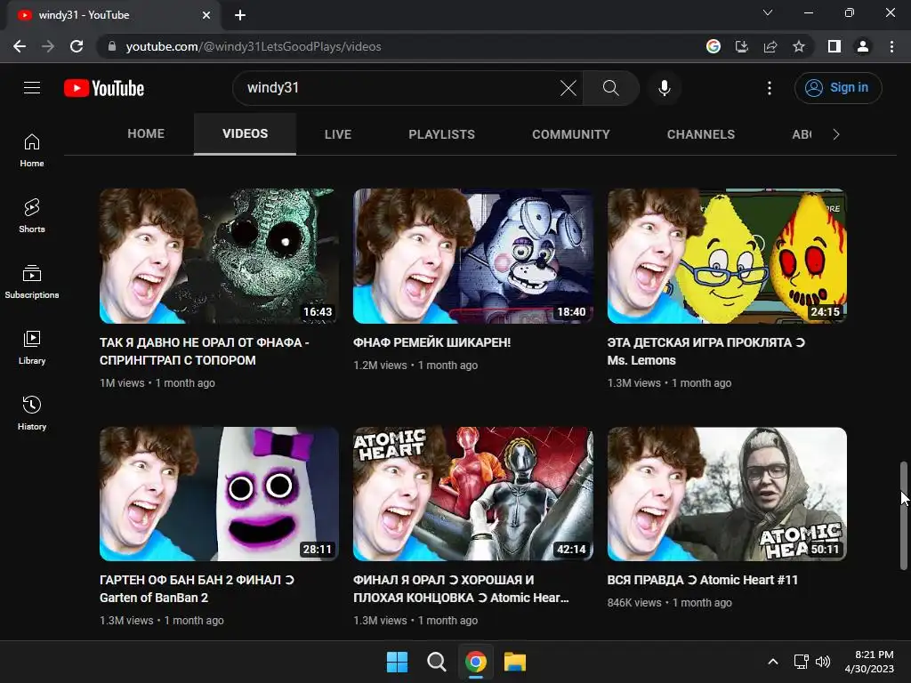This screenshot has height=683, width=911.
Task: Open Chrome profile icon
Action: tap(863, 46)
